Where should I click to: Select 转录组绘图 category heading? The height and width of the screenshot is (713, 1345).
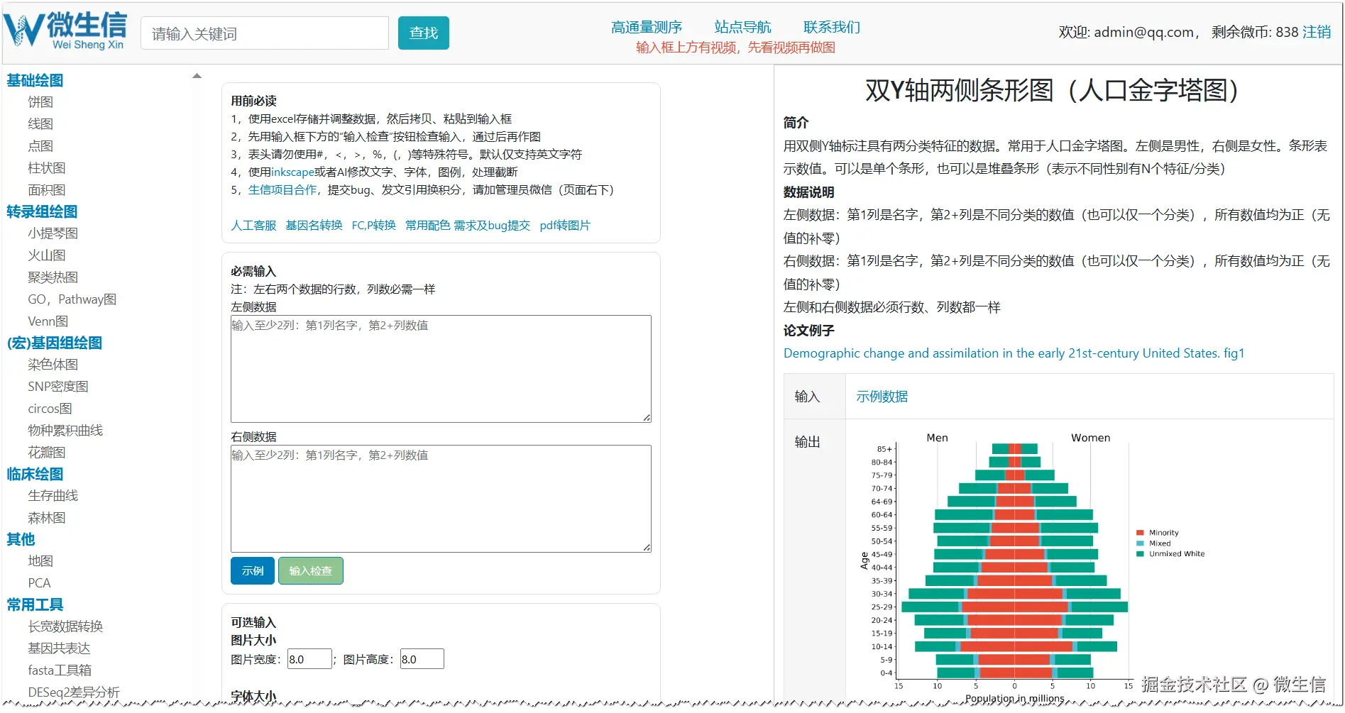point(42,211)
